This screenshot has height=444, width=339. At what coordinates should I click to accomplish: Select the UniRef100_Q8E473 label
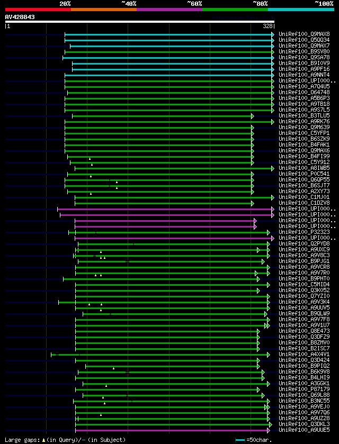click(x=304, y=331)
